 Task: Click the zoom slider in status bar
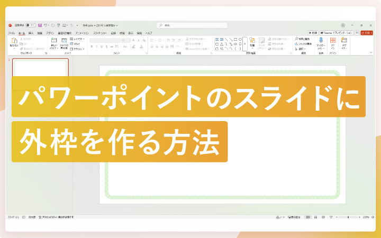click(348, 217)
